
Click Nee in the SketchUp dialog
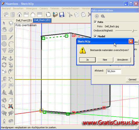click(105, 60)
